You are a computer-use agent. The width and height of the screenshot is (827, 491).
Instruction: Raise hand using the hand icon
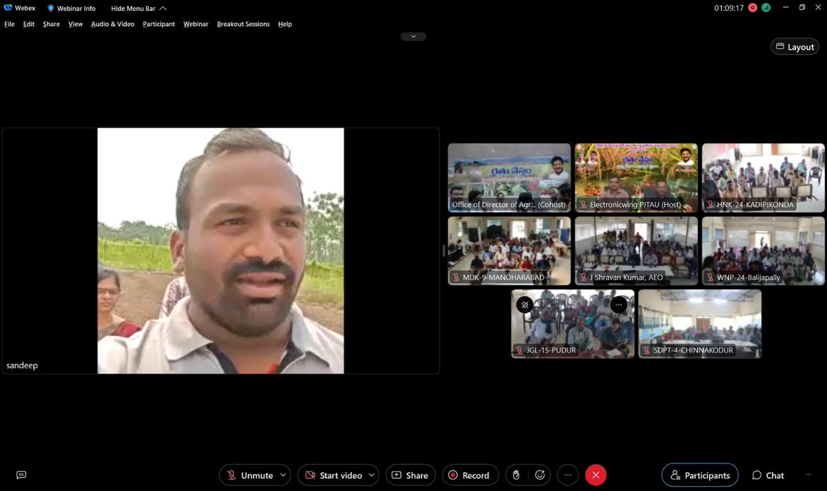516,475
